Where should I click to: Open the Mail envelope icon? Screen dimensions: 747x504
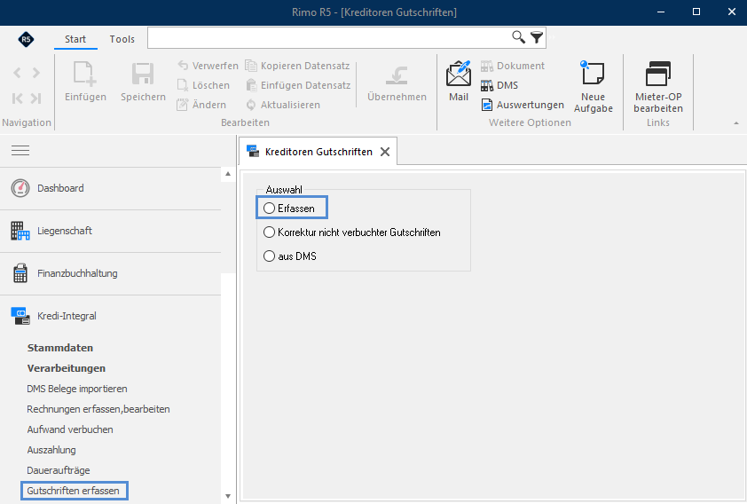point(459,74)
